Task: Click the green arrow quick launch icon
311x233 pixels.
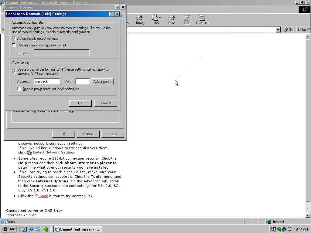Action: pyautogui.click(x=46, y=229)
